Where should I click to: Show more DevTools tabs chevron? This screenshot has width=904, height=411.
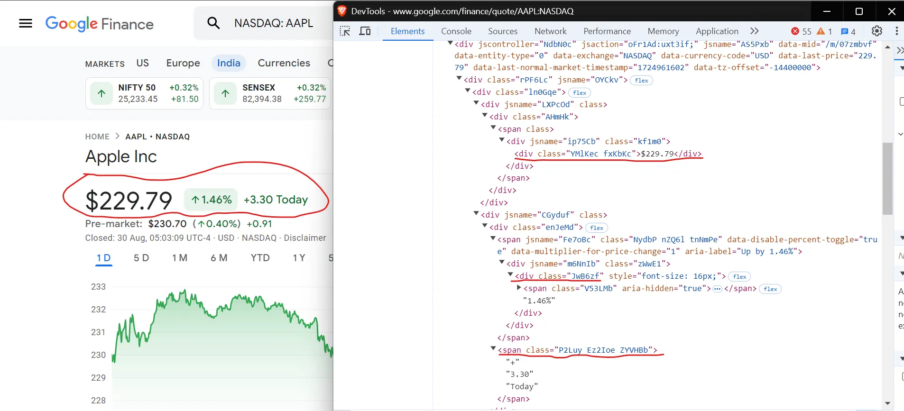pyautogui.click(x=755, y=31)
